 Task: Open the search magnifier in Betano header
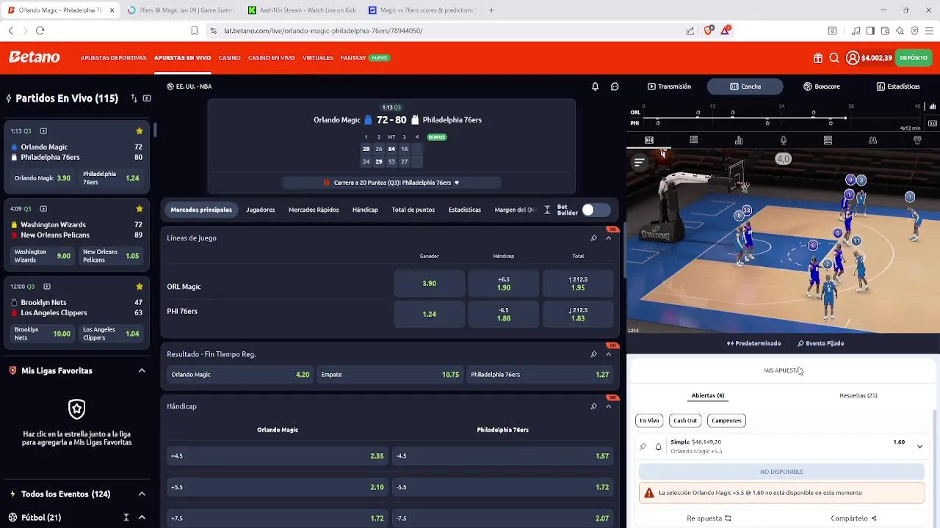coord(834,58)
